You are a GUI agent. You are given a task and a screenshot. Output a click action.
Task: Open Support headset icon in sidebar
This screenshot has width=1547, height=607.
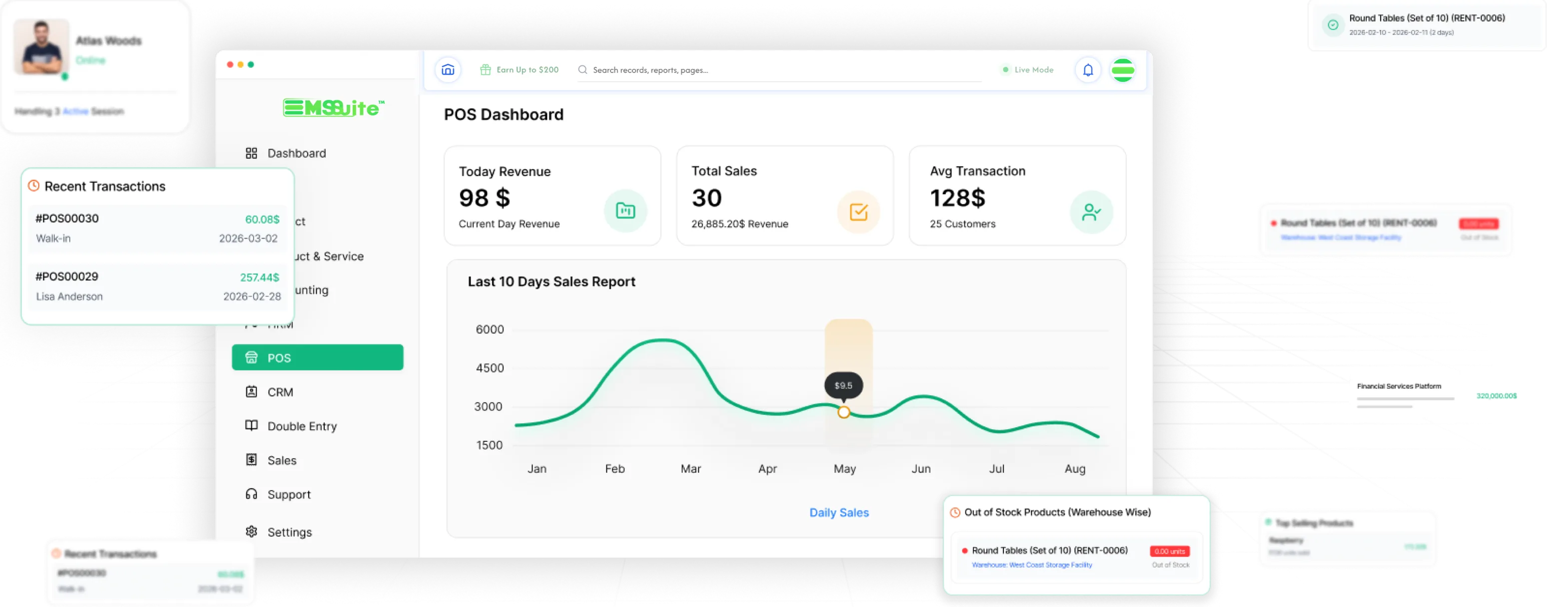point(251,494)
